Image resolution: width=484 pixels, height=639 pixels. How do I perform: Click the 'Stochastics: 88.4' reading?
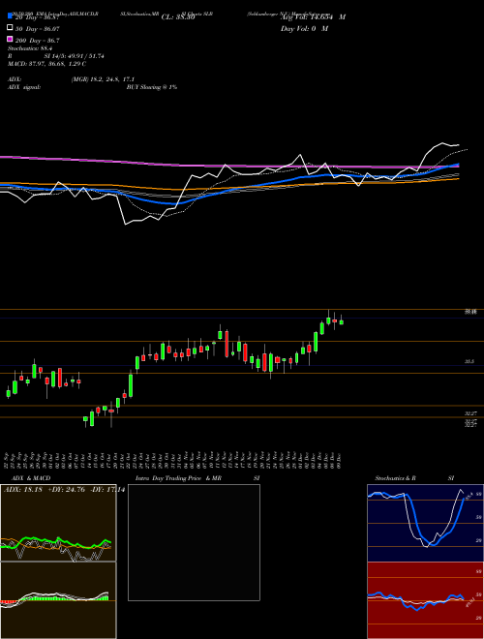coord(30,48)
